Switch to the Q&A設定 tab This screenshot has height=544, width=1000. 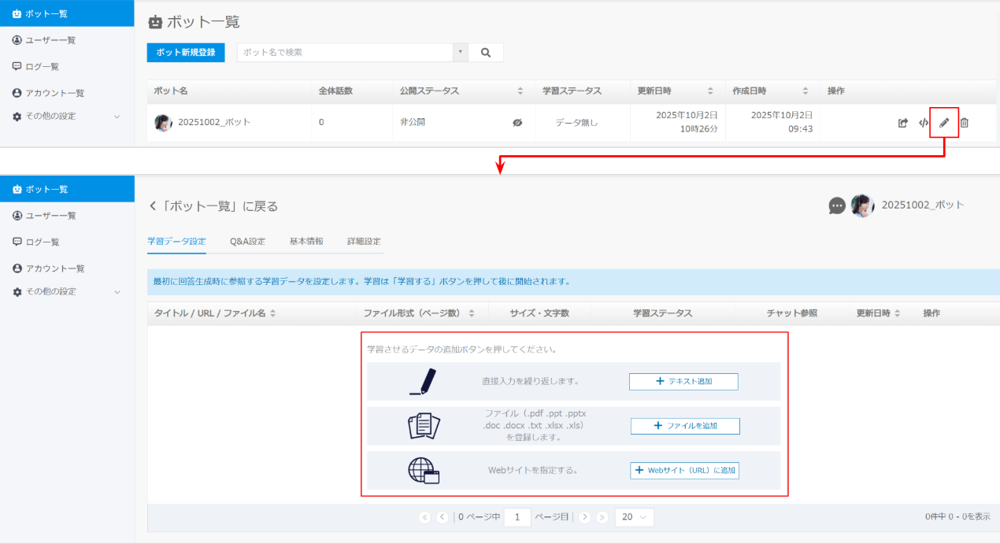pyautogui.click(x=247, y=242)
